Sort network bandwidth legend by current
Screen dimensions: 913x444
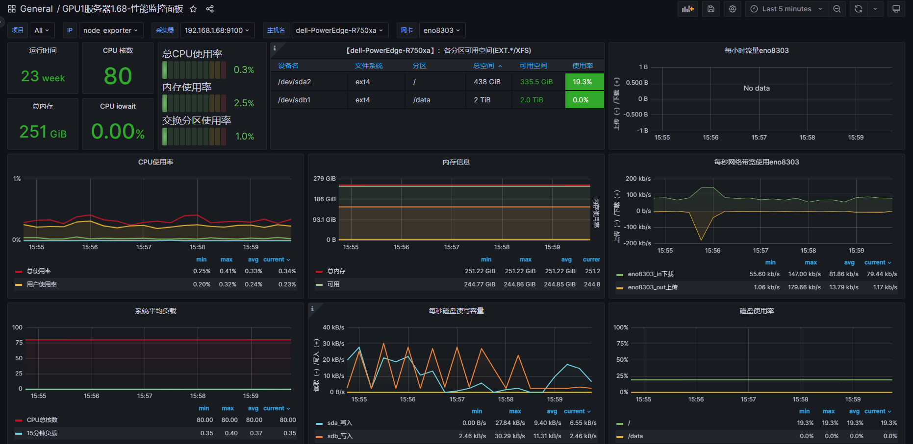click(878, 262)
